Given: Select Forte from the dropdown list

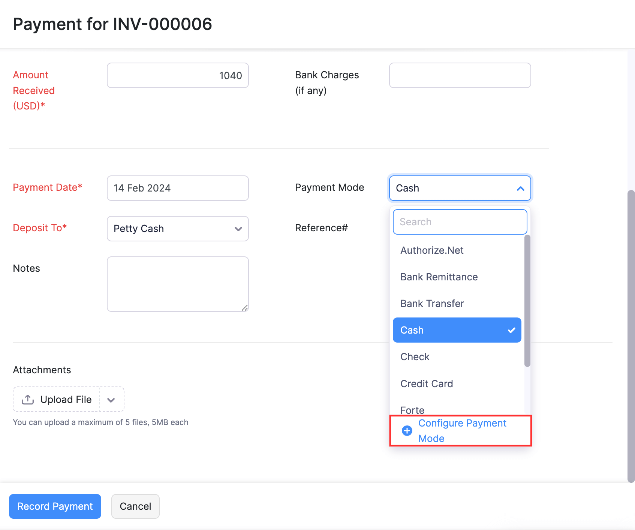Looking at the screenshot, I should [x=412, y=409].
